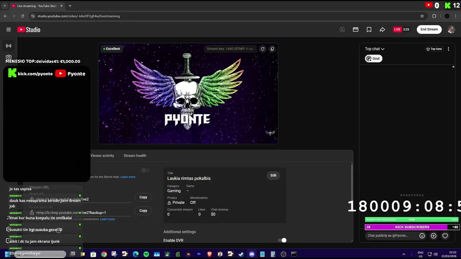Viewport: 461px width, 259px height.
Task: Click the chat message input field
Action: pos(390,236)
